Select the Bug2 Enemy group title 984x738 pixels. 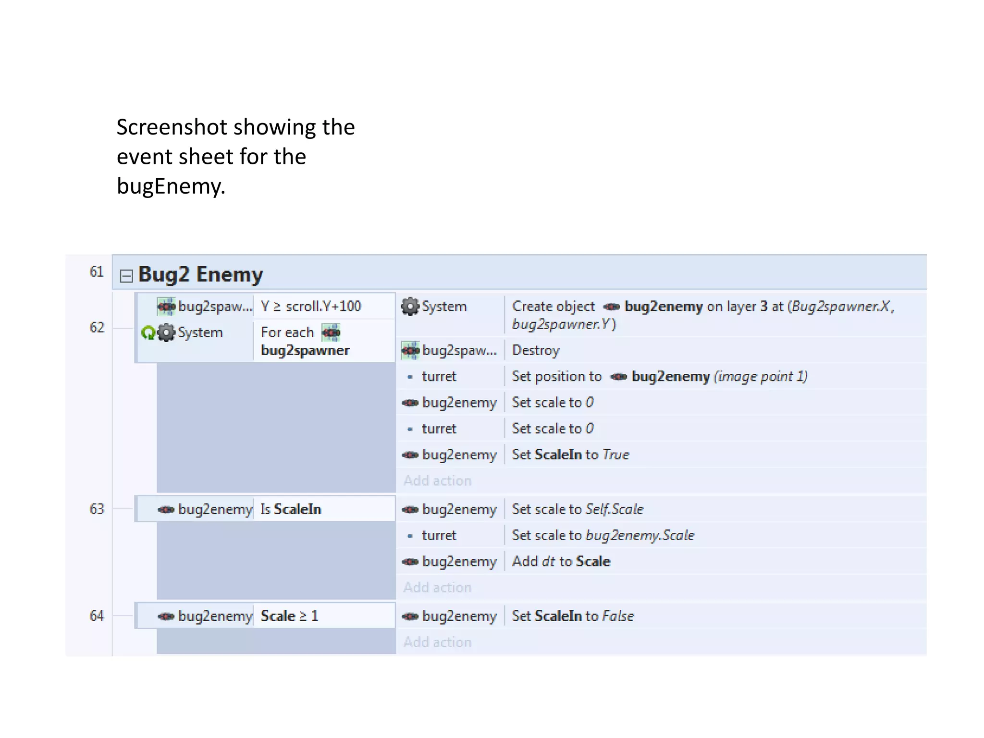point(200,274)
